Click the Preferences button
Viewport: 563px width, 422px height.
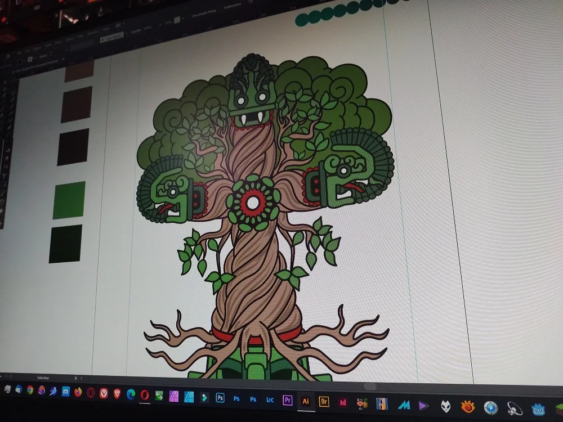tap(233, 6)
